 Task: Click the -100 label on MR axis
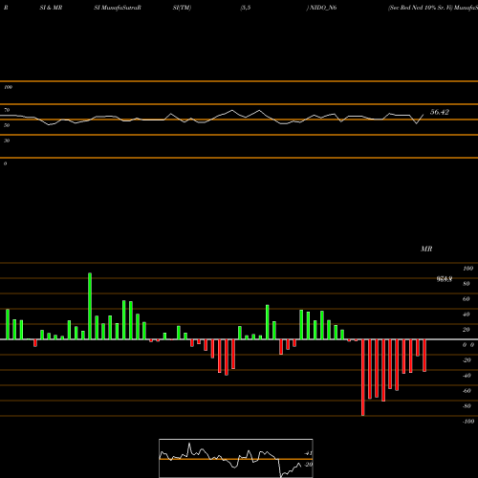(x=468, y=422)
